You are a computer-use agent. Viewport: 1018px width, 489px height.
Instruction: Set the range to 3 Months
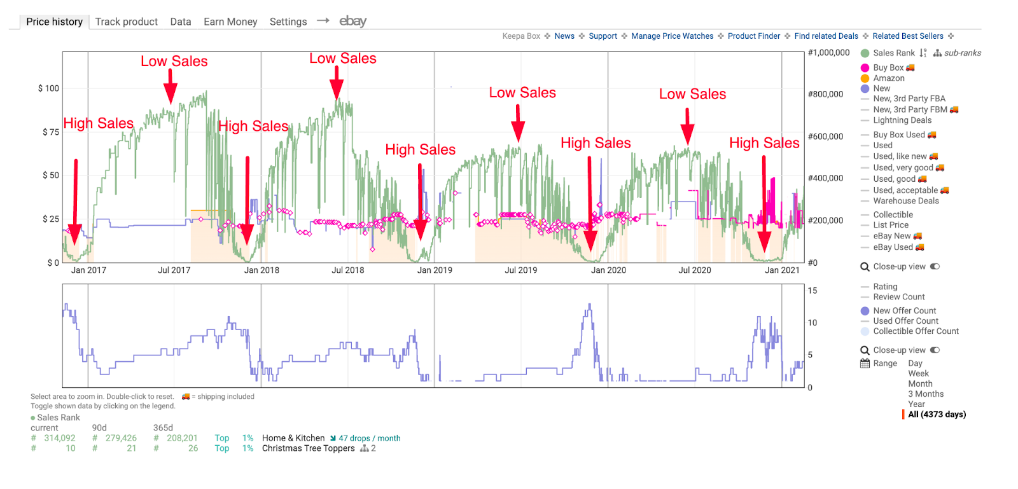(x=926, y=394)
